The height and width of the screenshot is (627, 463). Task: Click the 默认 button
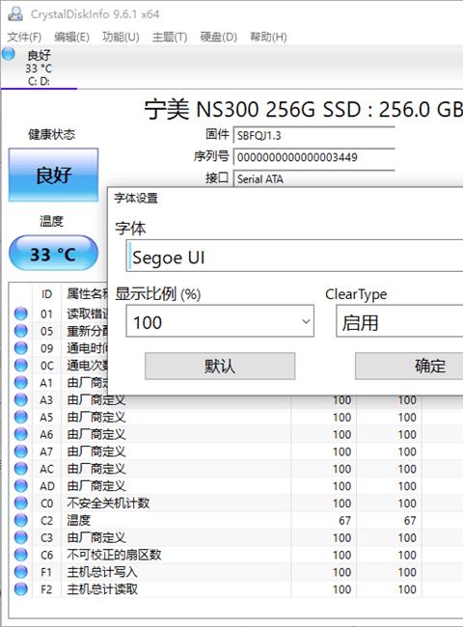point(220,366)
